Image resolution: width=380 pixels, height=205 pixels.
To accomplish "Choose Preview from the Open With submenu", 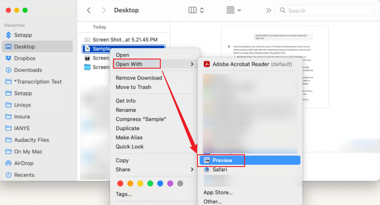I will tap(222, 160).
